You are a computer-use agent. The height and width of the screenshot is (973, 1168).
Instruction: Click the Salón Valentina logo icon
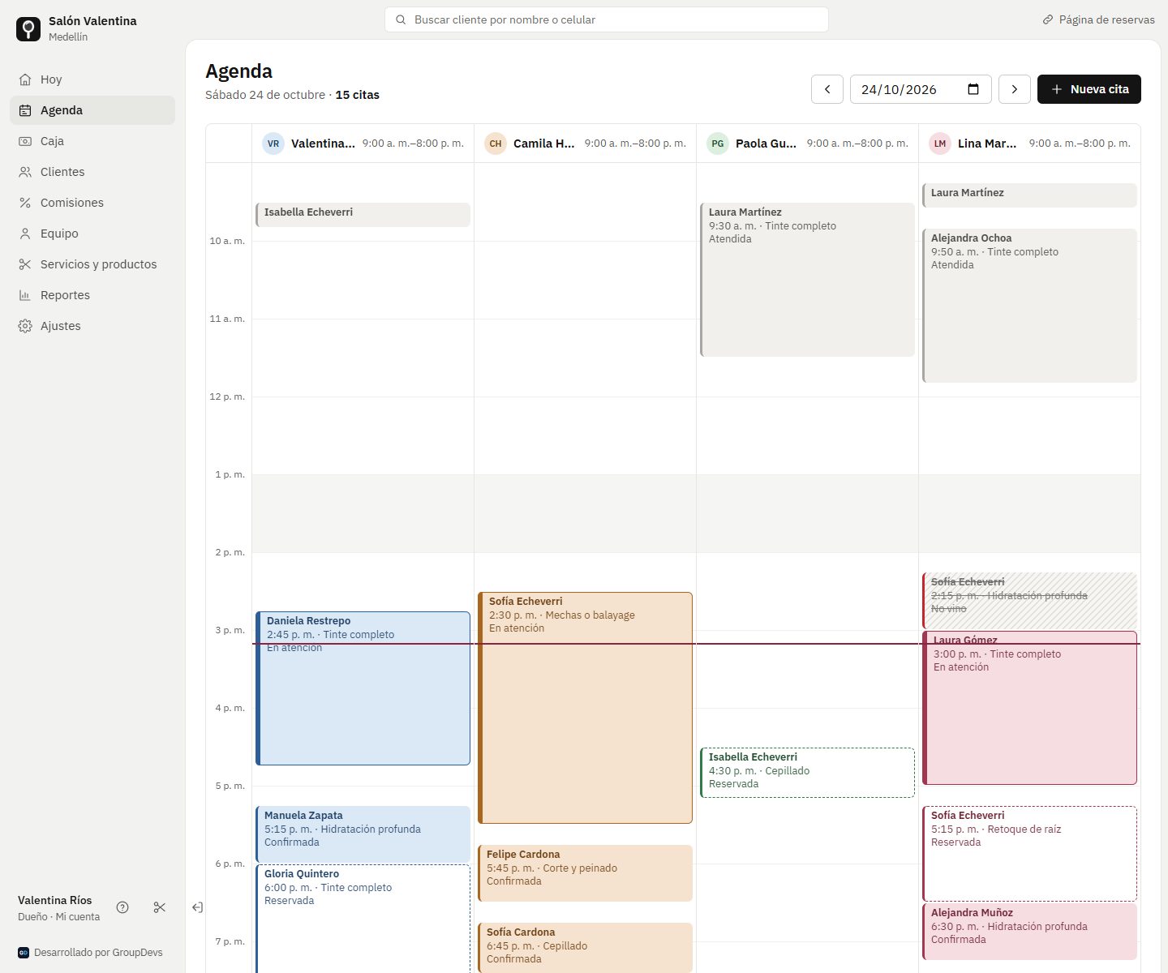coord(28,29)
